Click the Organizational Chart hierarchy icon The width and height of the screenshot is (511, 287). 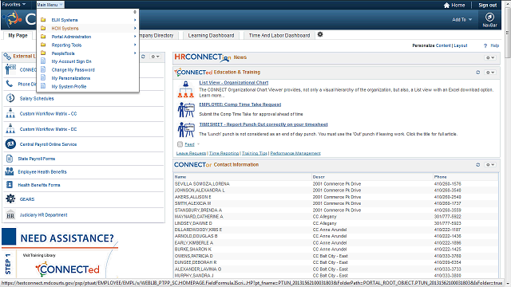pos(186,89)
